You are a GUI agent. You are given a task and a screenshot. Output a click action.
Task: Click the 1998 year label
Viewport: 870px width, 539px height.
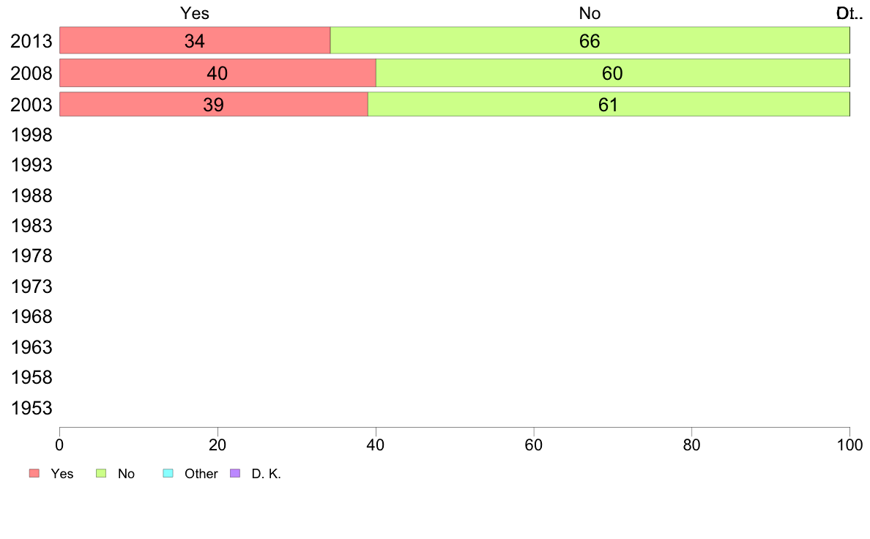click(31, 135)
